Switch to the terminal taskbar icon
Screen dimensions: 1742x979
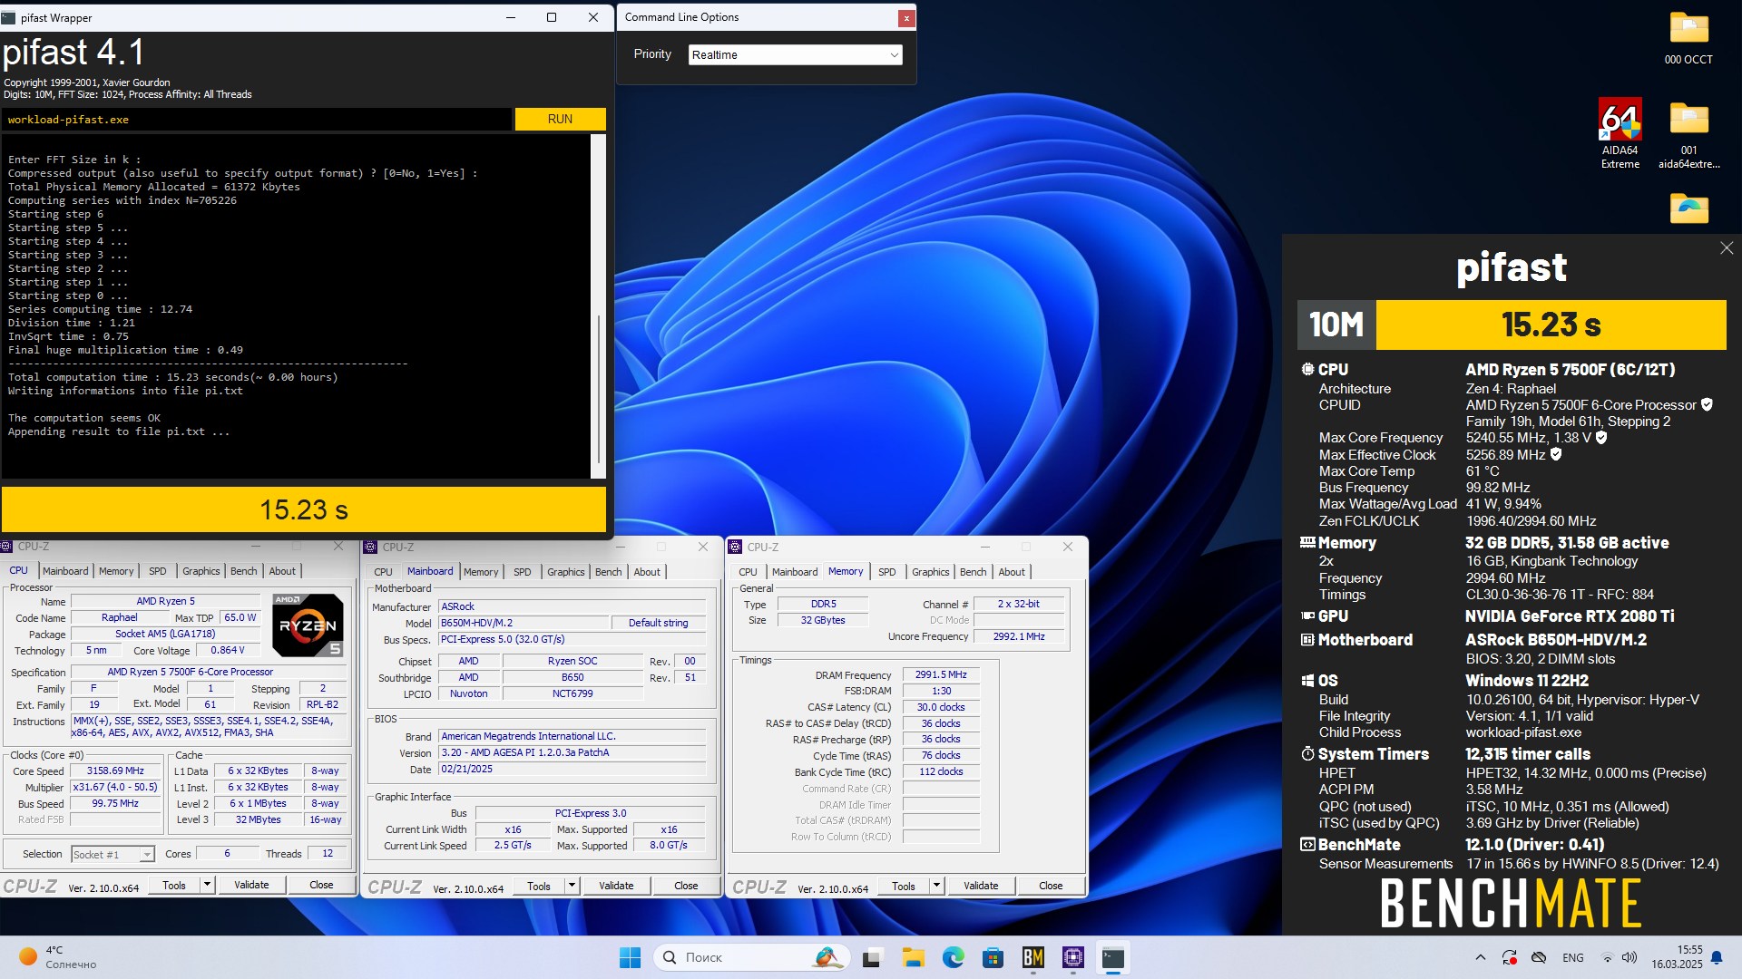(x=1113, y=957)
